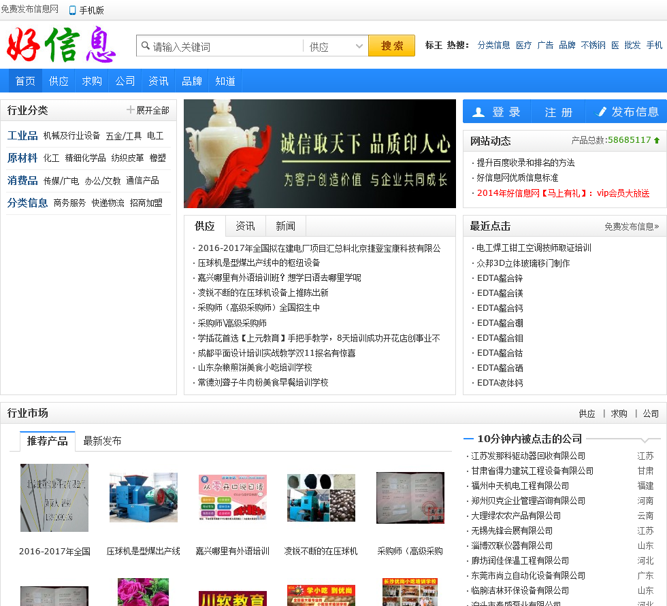
Task: Open 电工焊工钳工空调技师取证培训 link
Action: coord(534,248)
